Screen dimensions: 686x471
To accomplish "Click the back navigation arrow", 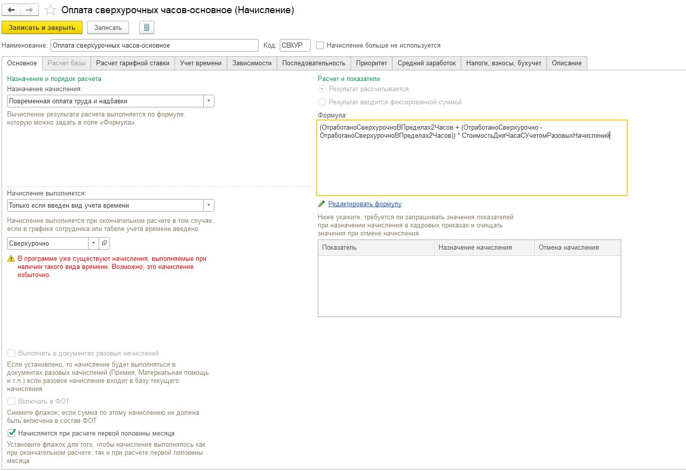I will tap(11, 10).
